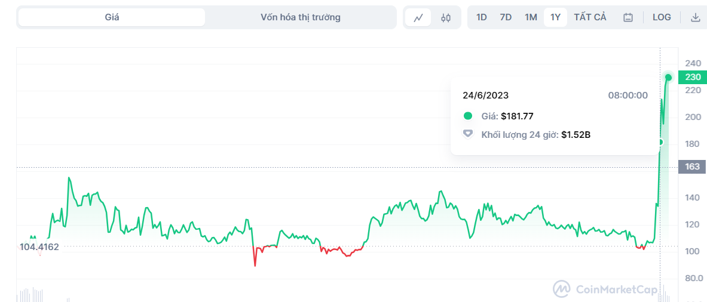Click the gray 163 price axis marker
The width and height of the screenshot is (707, 302).
tap(692, 167)
